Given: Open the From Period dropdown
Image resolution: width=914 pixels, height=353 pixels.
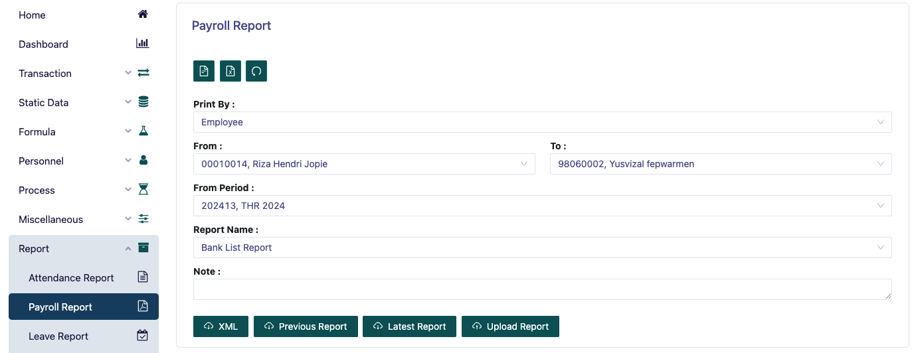Looking at the screenshot, I should [541, 206].
